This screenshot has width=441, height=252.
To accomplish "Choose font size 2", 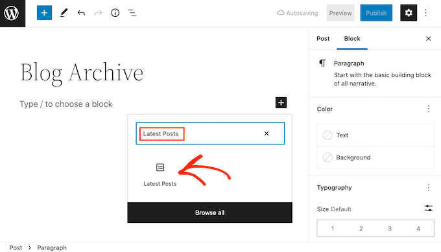I will coord(361,229).
